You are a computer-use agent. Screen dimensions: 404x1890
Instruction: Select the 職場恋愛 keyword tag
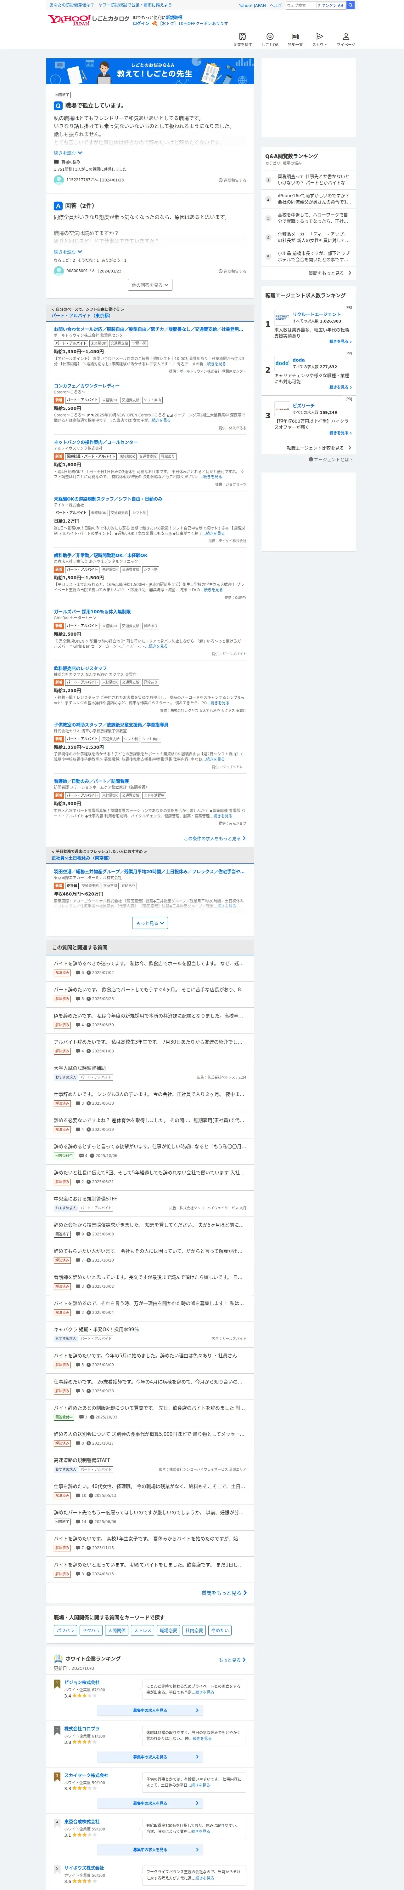169,1630
